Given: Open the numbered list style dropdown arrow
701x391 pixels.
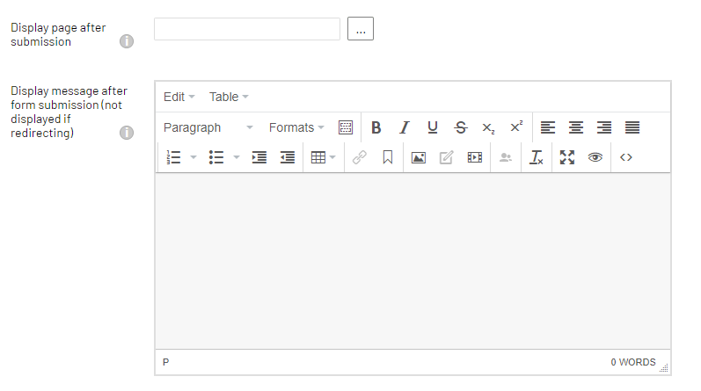Looking at the screenshot, I should click(x=194, y=157).
